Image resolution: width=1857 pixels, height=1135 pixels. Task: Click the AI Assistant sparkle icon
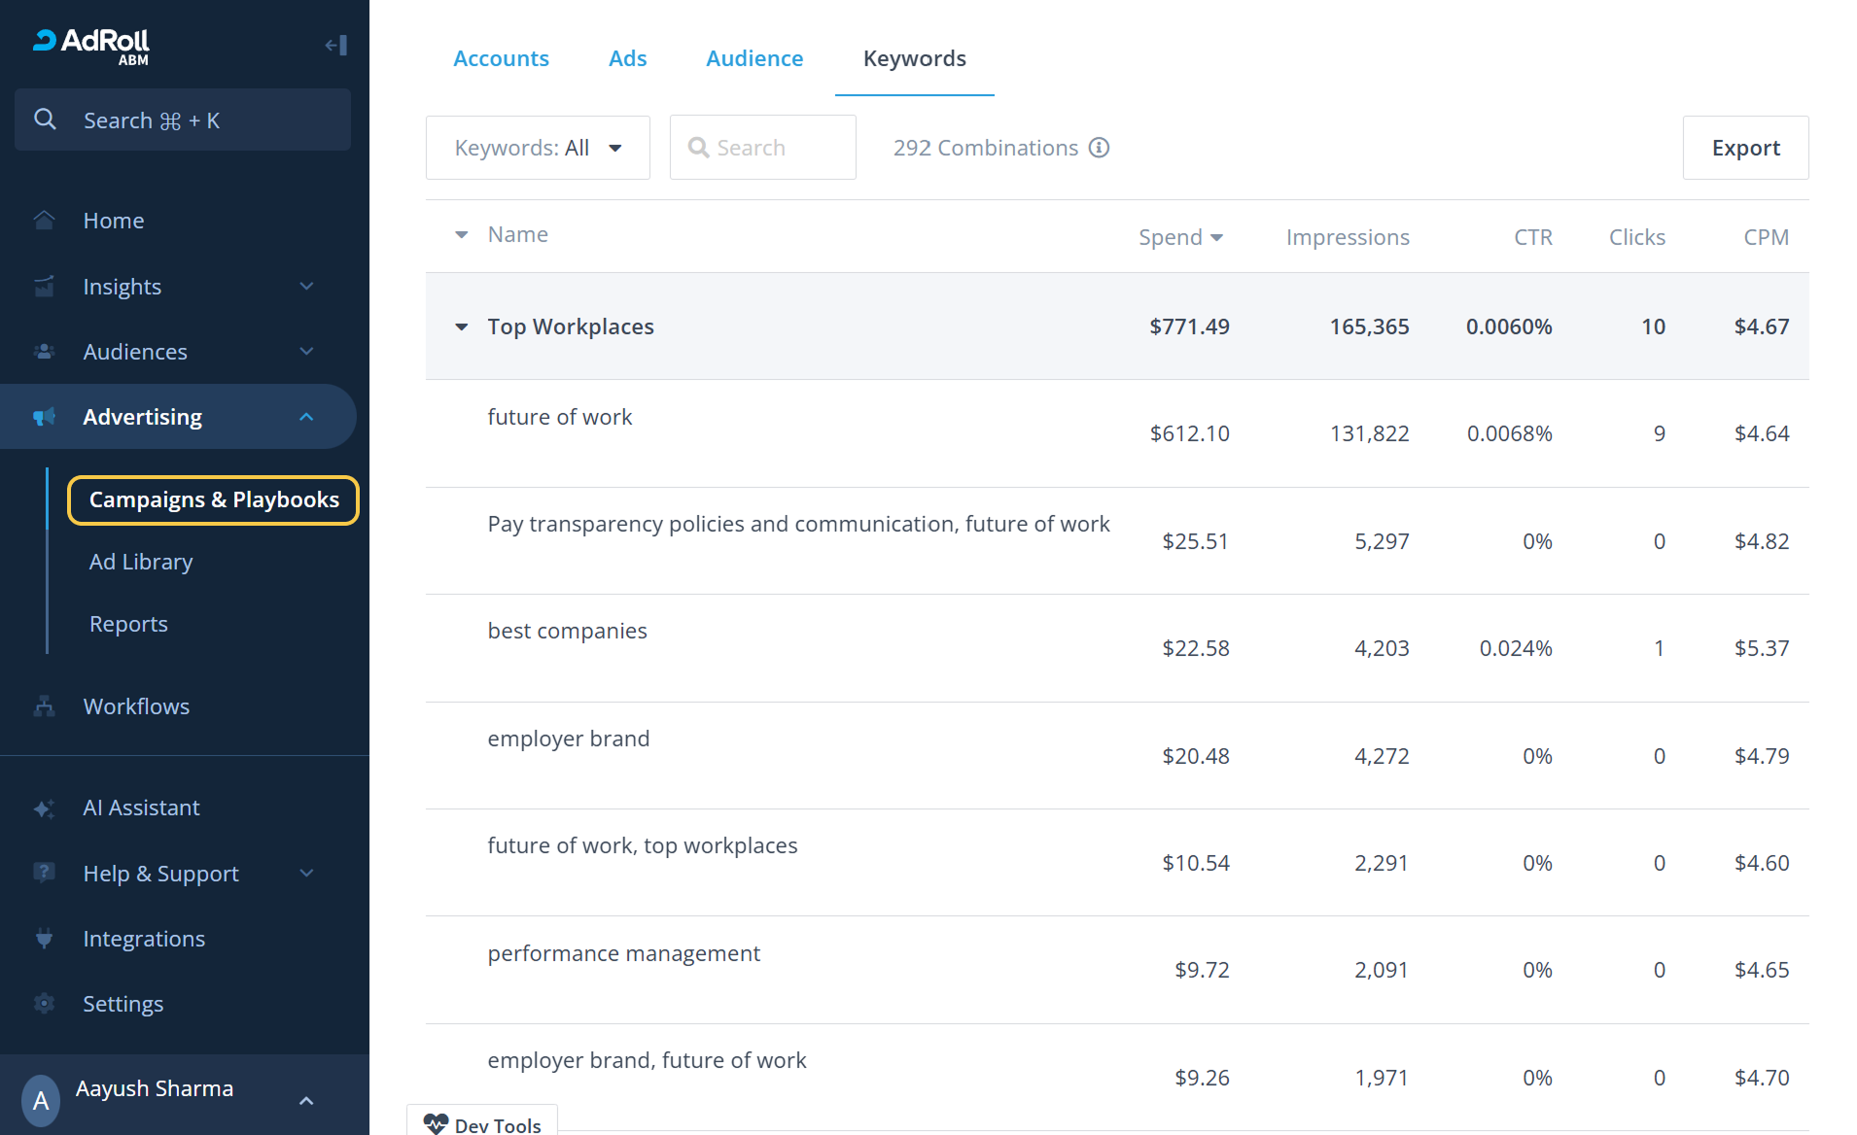pos(44,808)
